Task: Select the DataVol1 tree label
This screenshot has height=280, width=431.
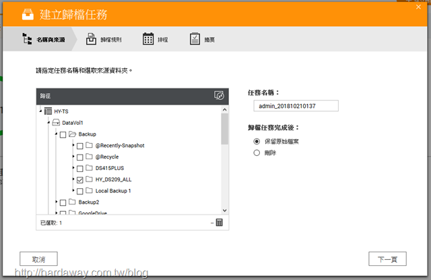Action: [73, 123]
